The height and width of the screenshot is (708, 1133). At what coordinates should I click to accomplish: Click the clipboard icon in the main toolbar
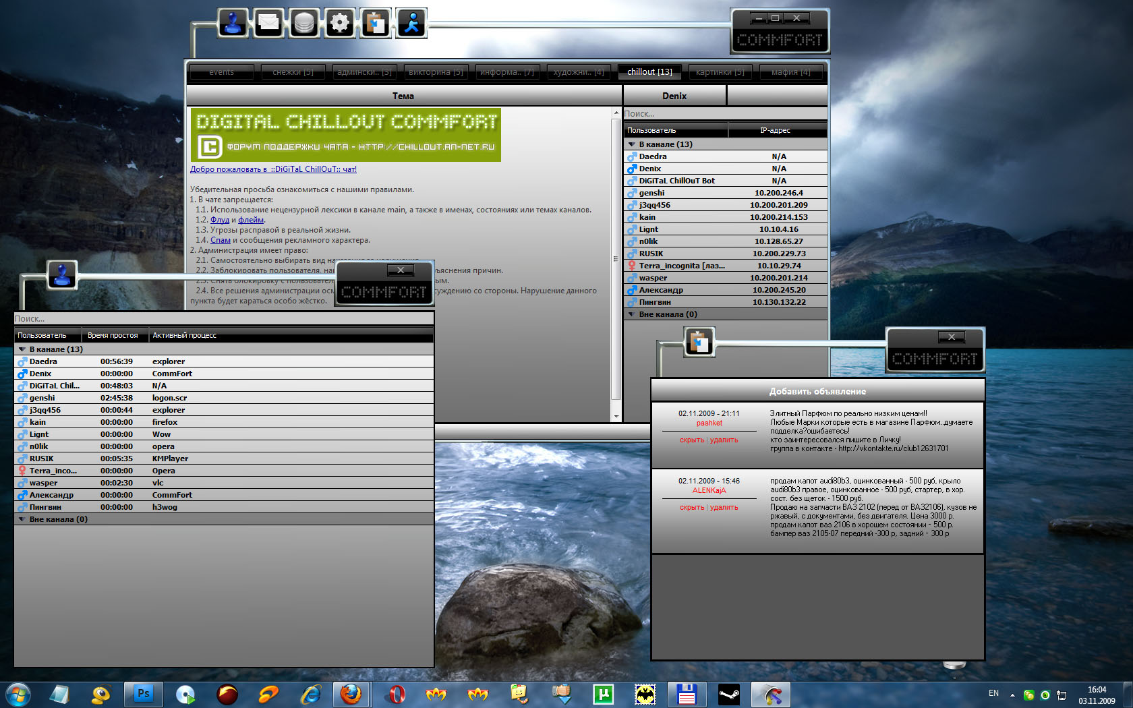pos(376,24)
